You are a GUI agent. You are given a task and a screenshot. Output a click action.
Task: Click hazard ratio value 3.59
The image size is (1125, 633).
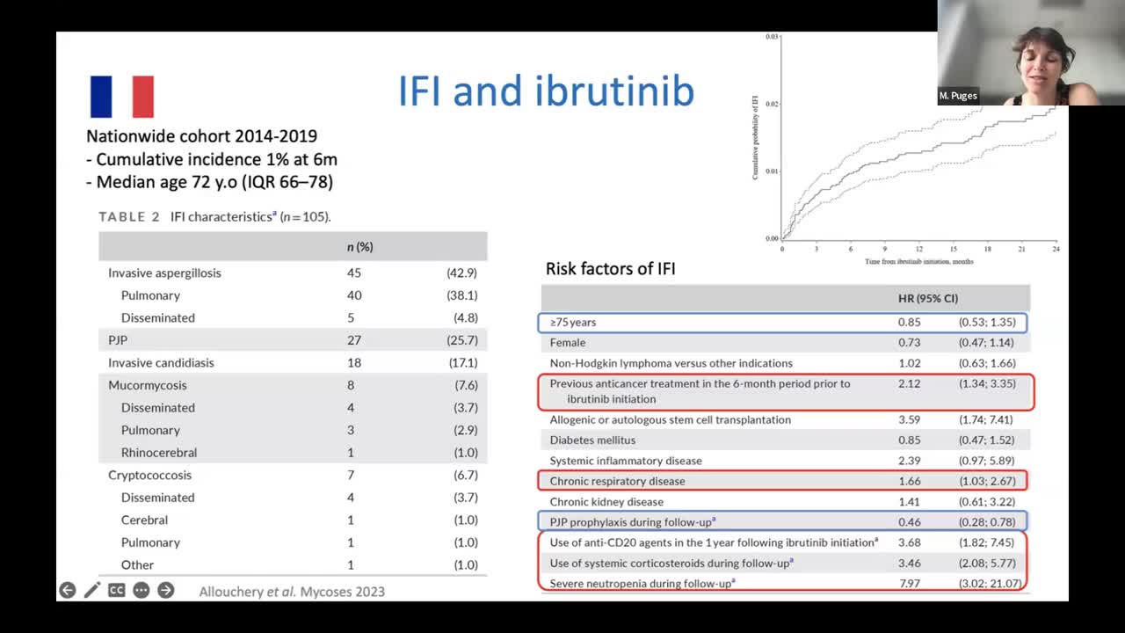910,419
